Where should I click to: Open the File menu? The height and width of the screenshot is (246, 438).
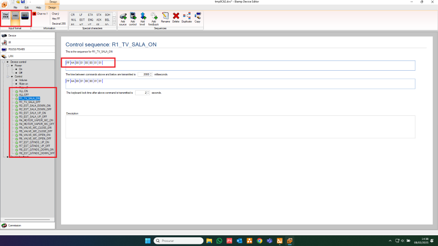click(x=15, y=8)
